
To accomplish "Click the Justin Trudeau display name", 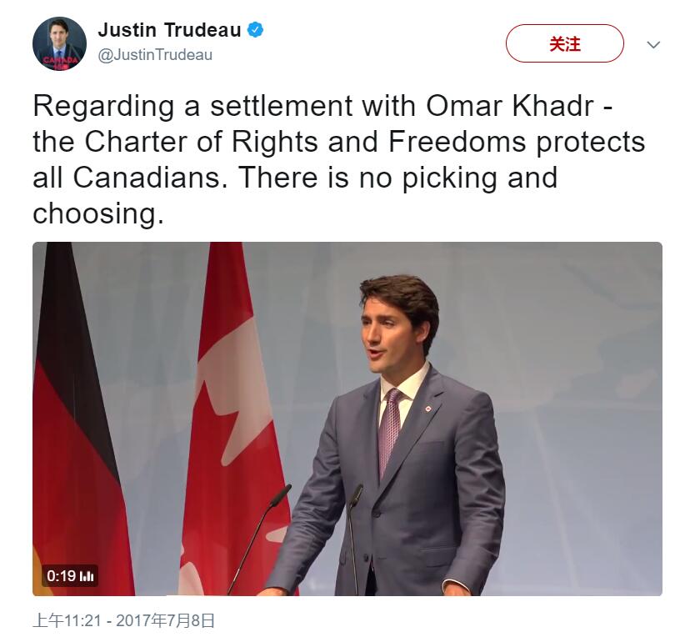I will coord(169,31).
